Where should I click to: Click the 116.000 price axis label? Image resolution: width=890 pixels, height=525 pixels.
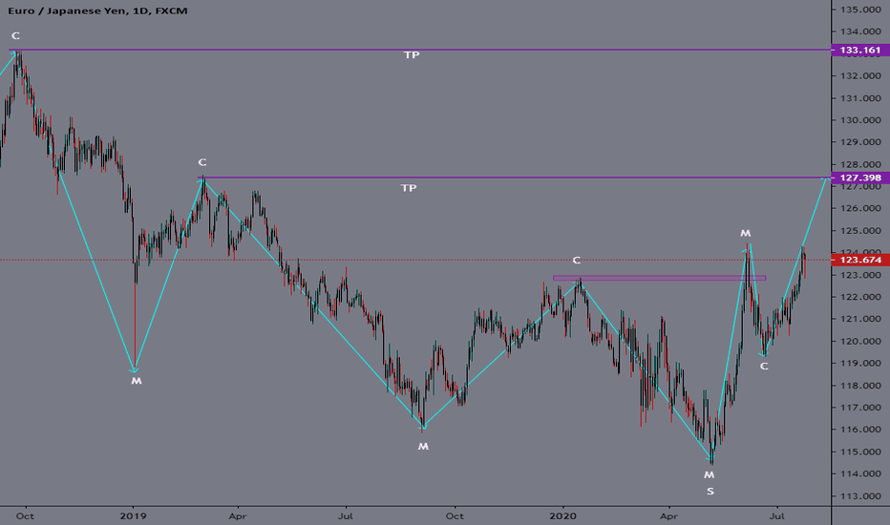(x=860, y=430)
